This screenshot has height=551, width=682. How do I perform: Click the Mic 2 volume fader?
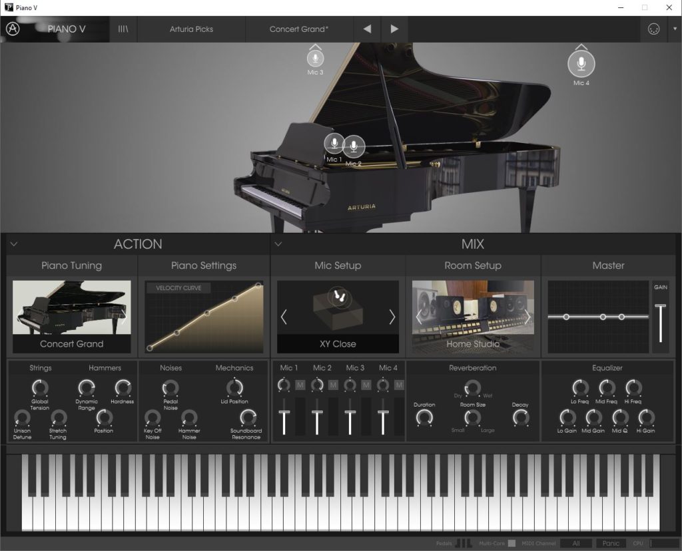coord(317,413)
